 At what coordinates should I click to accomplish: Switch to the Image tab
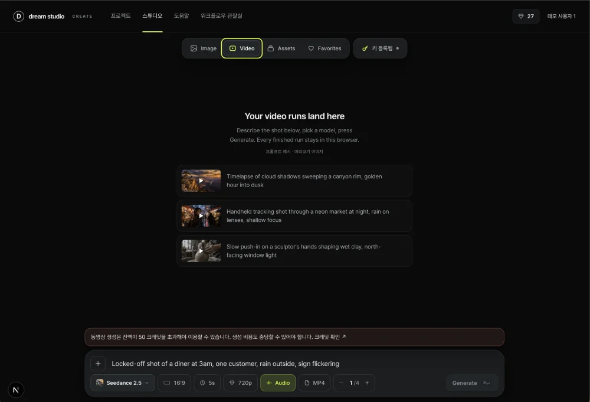pos(204,48)
